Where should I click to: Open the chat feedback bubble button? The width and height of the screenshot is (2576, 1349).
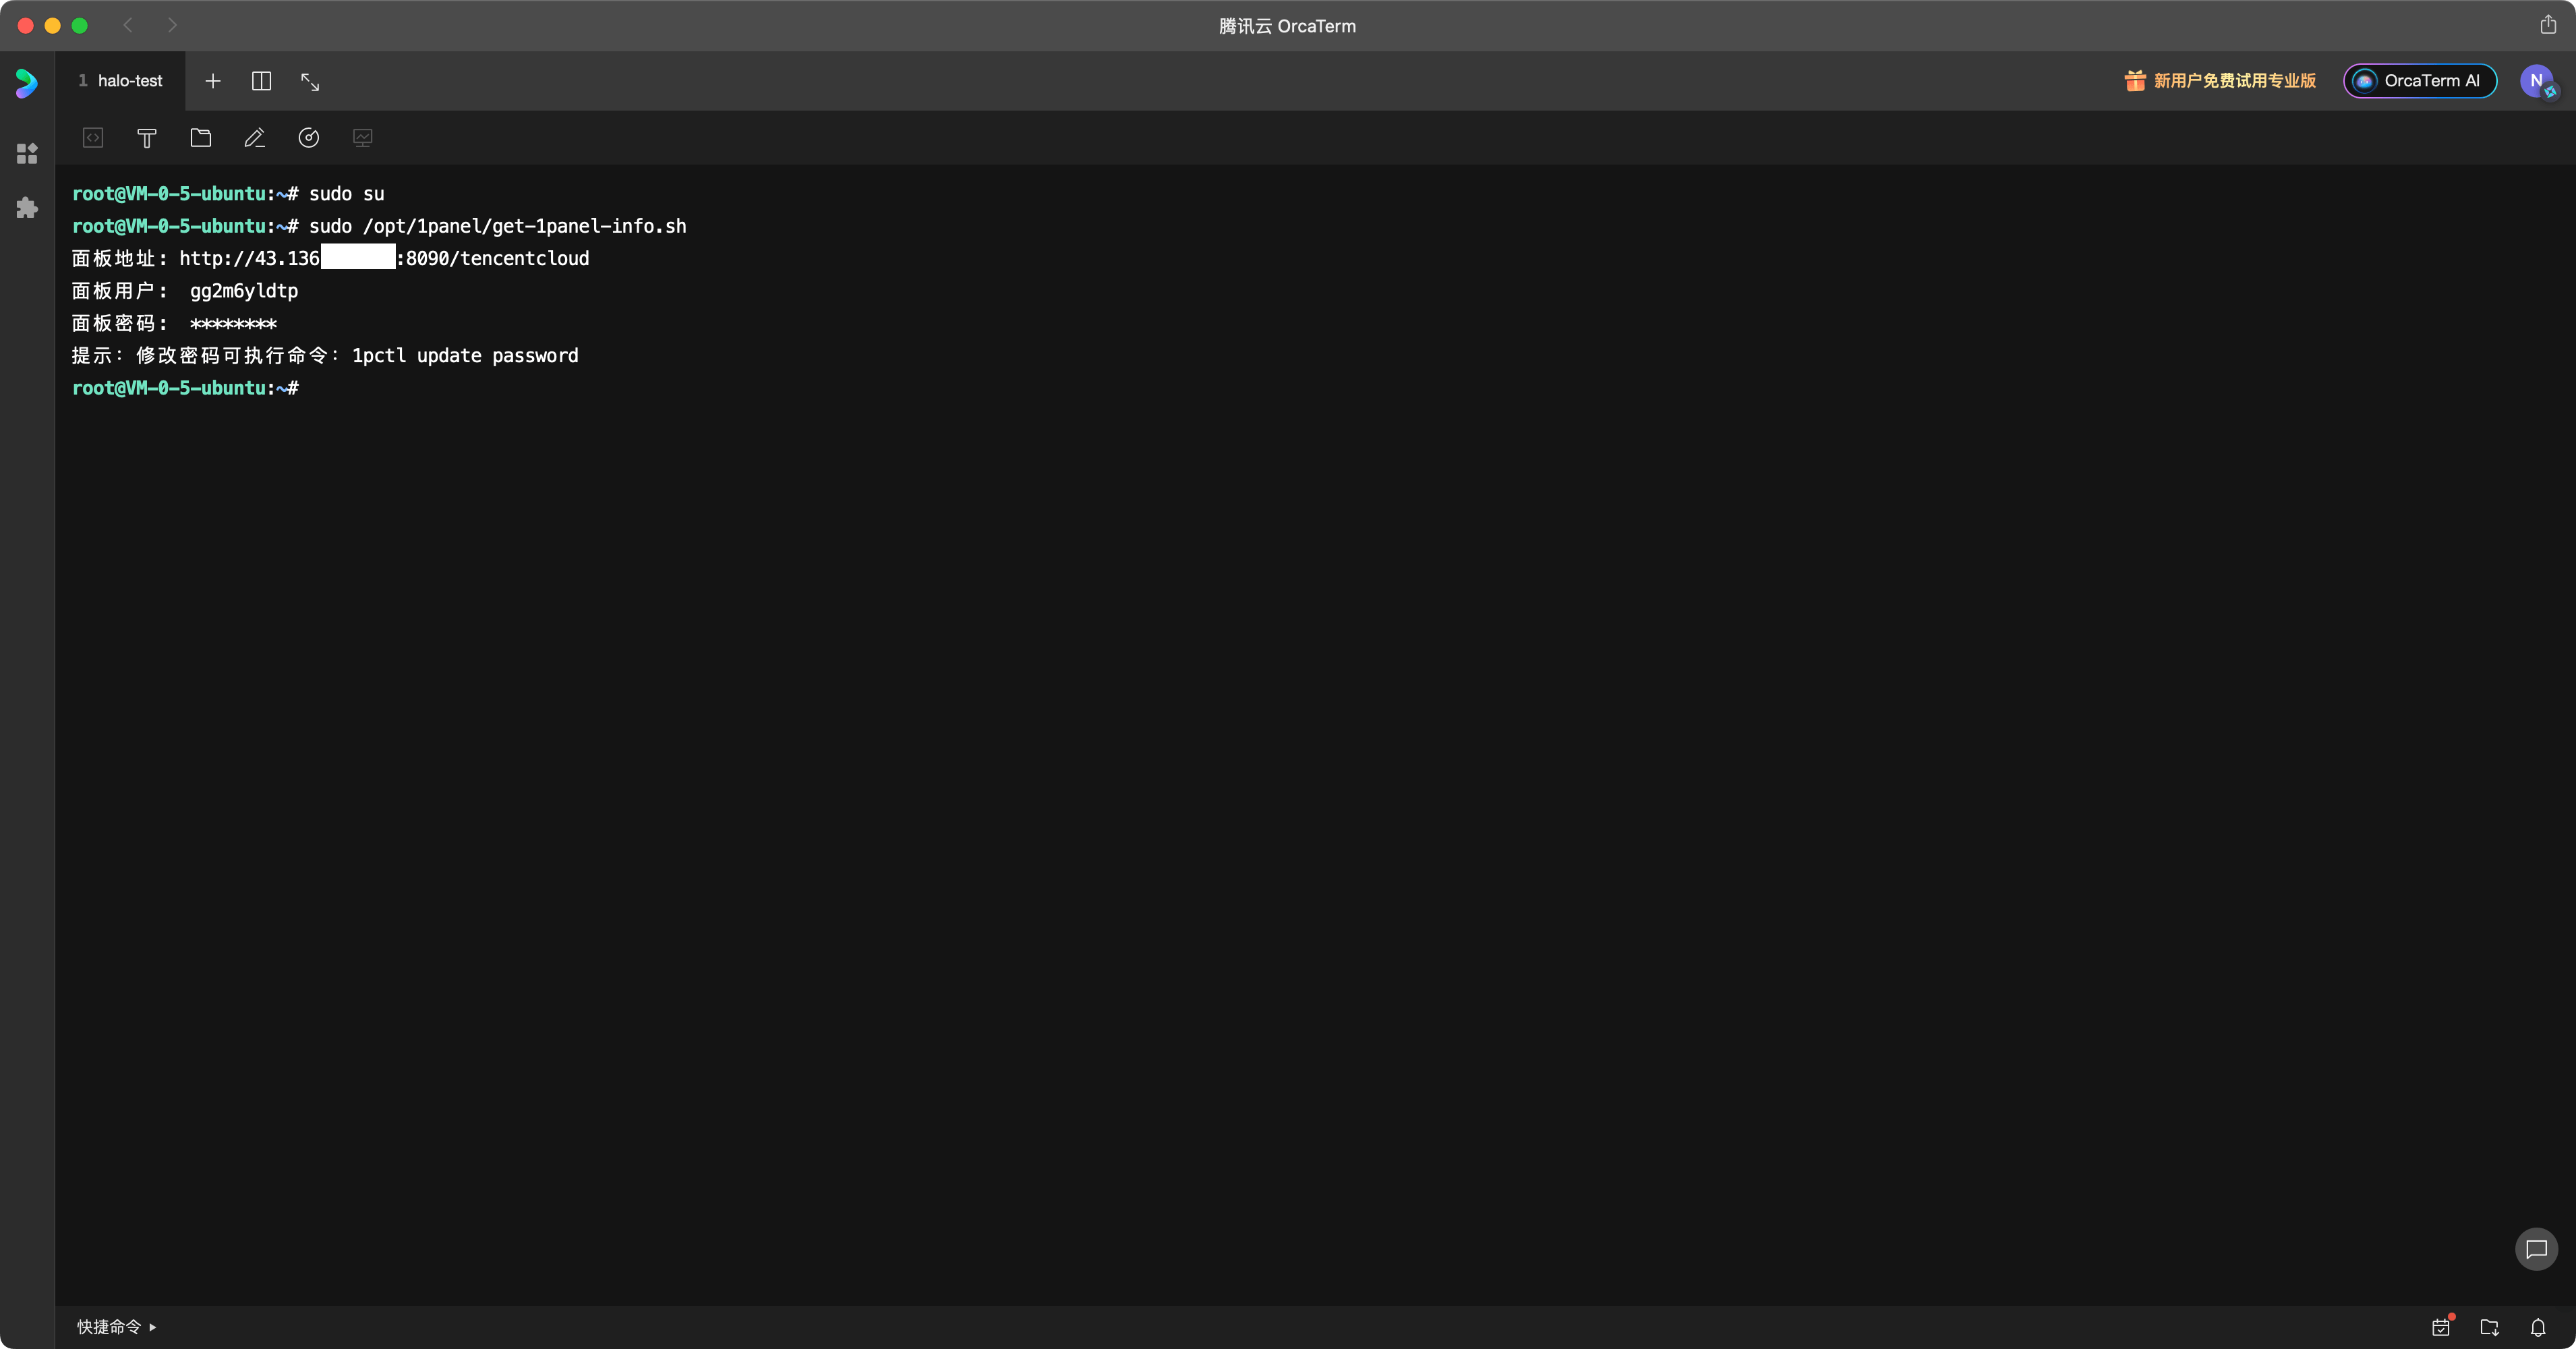coord(2536,1249)
